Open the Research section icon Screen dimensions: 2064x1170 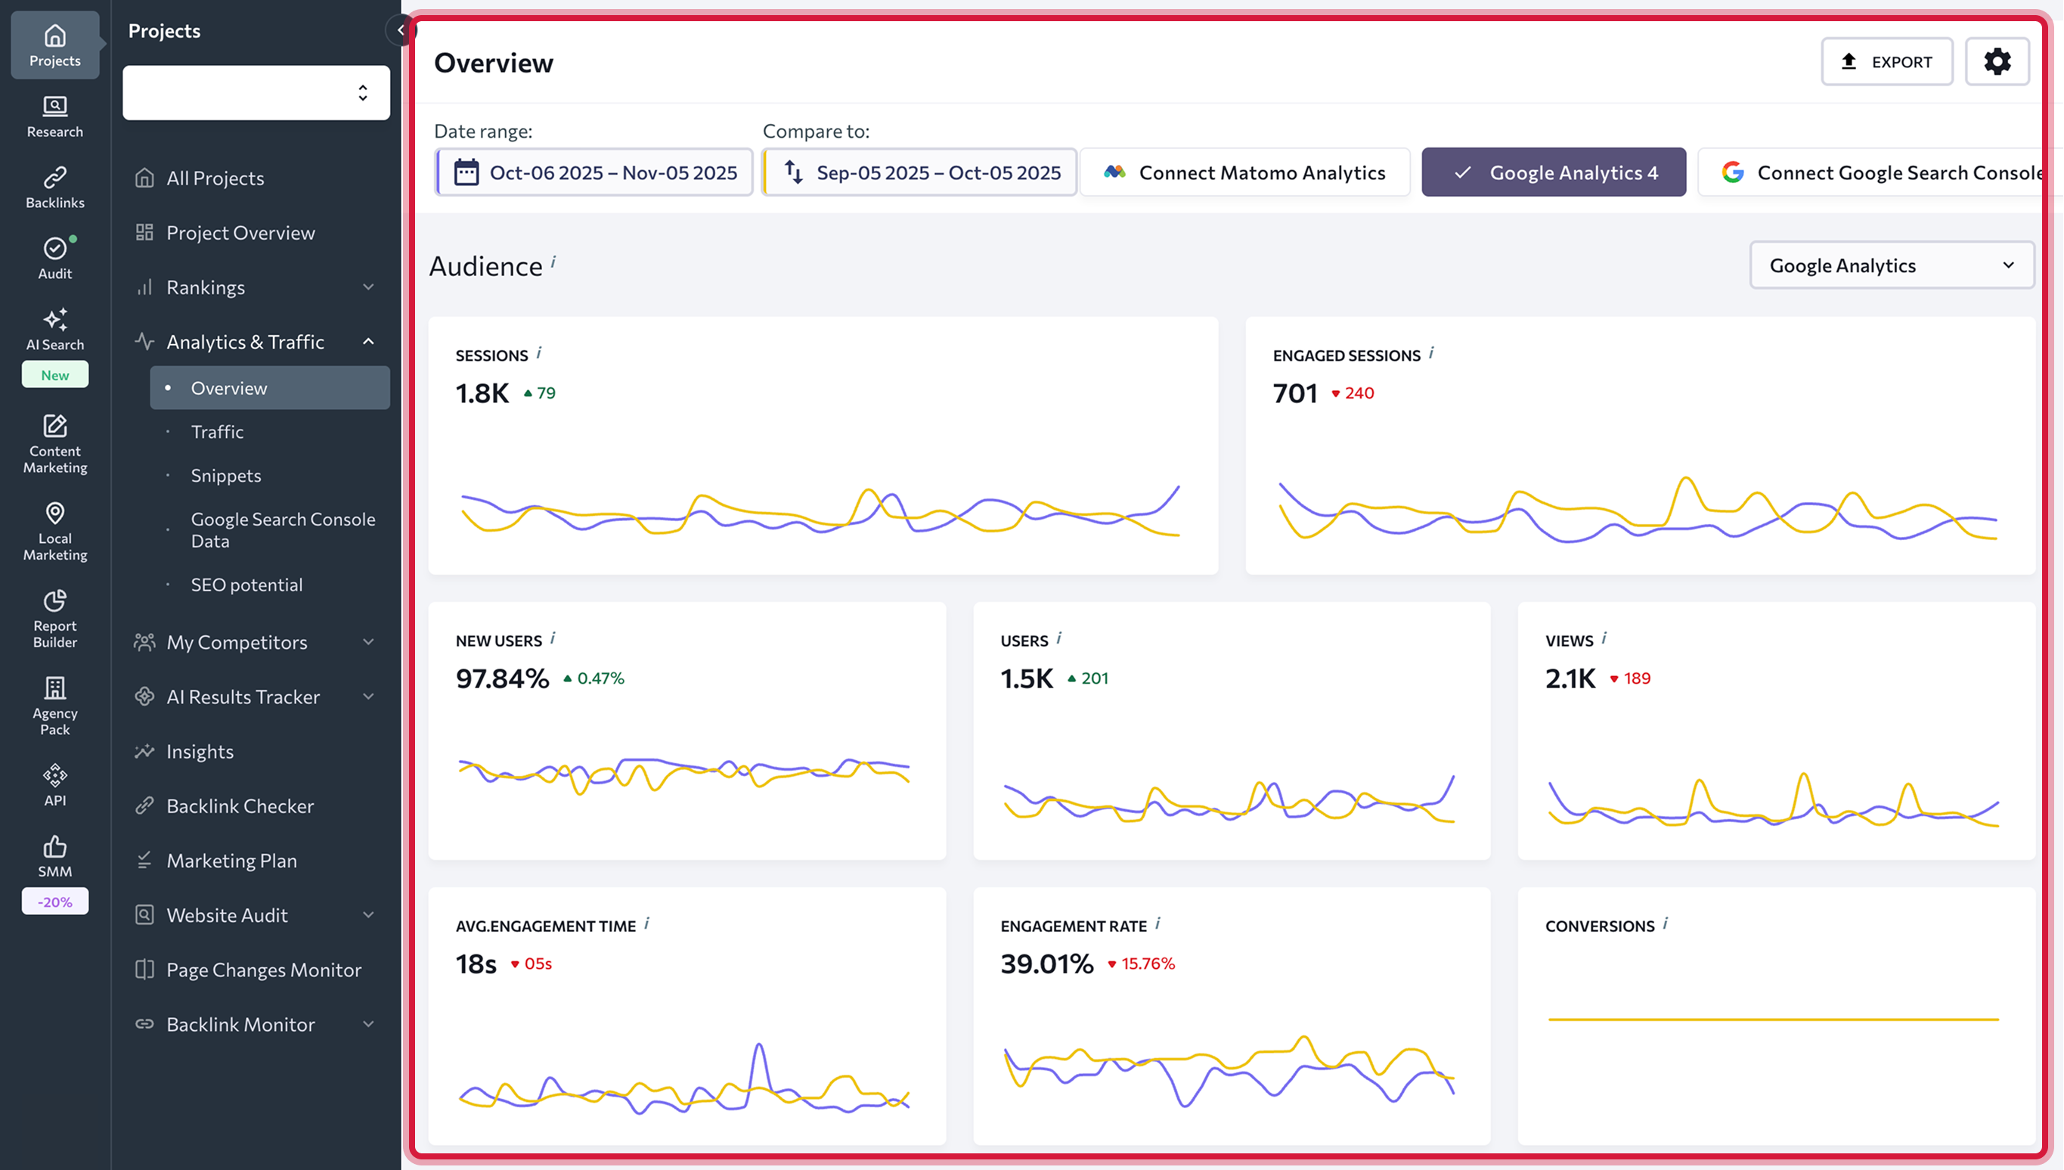click(54, 115)
